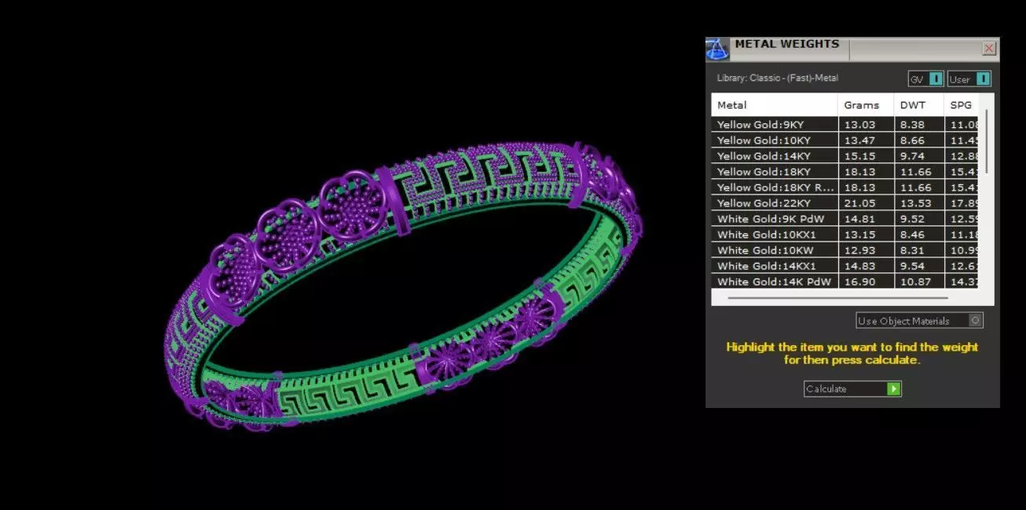Select the Yellow Gold:22KY row

pyautogui.click(x=845, y=203)
